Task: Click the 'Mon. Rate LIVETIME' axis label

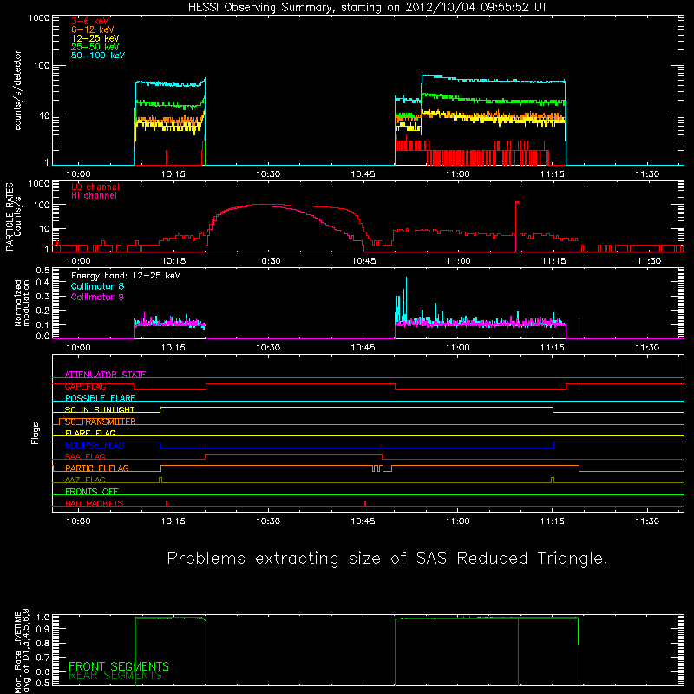Action: point(18,651)
